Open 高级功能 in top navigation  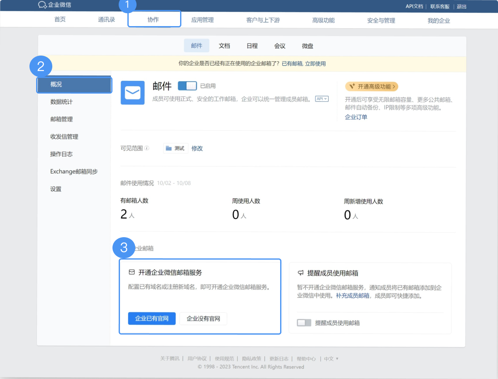(323, 20)
